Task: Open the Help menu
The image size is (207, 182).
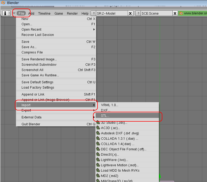Action: [85, 14]
